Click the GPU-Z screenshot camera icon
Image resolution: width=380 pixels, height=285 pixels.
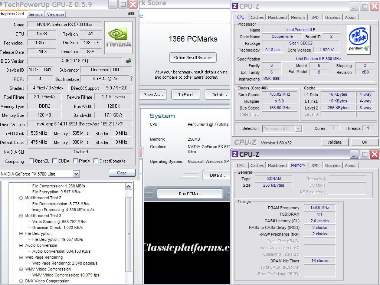(131, 14)
